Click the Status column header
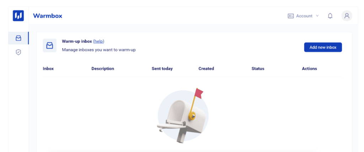364x152 pixels. coord(258,69)
